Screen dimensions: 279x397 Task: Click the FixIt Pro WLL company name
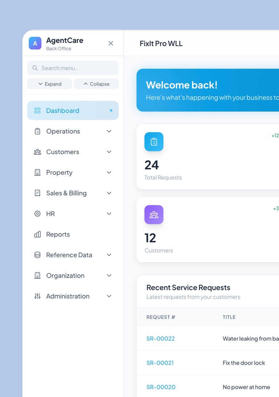tap(161, 44)
